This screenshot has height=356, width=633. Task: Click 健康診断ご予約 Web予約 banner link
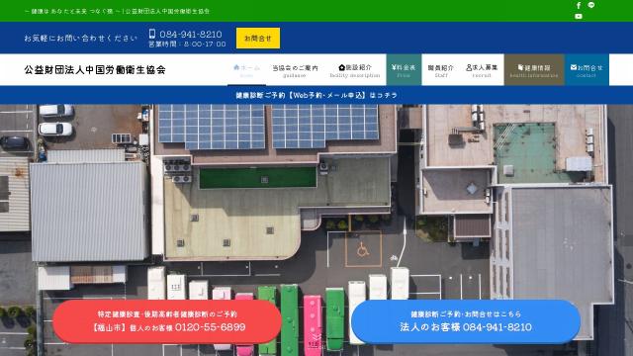[x=316, y=95]
